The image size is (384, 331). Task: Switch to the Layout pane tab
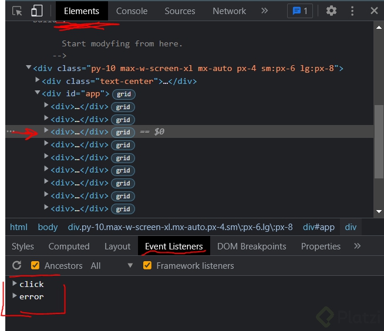pyautogui.click(x=117, y=246)
